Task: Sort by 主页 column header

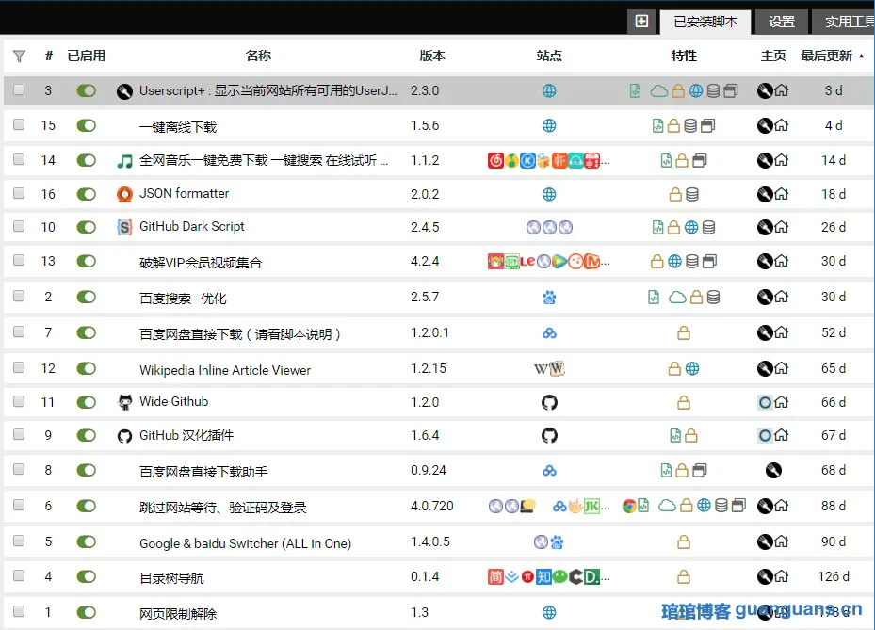Action: tap(773, 56)
